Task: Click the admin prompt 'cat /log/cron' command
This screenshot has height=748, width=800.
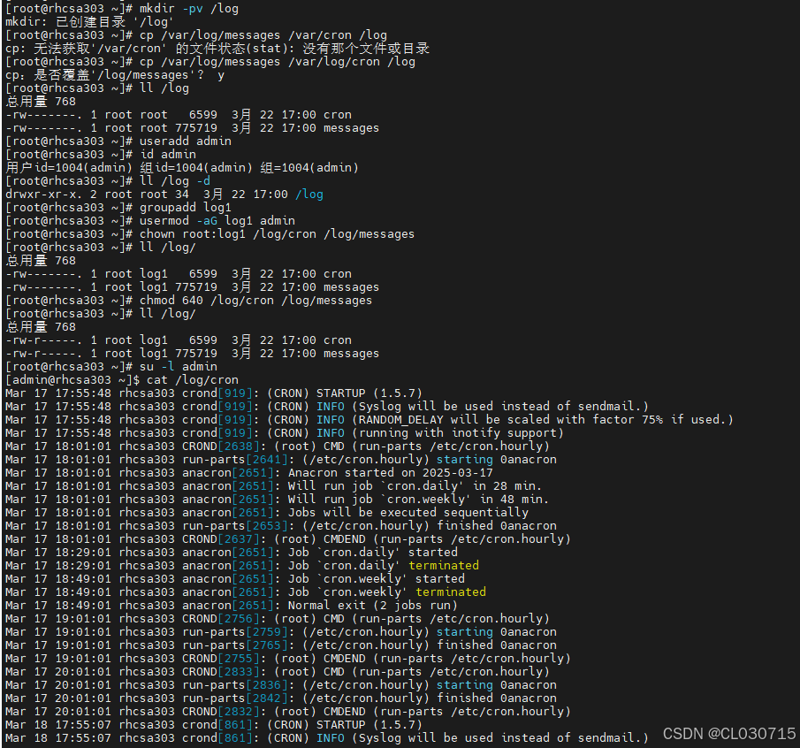Action: 122,380
